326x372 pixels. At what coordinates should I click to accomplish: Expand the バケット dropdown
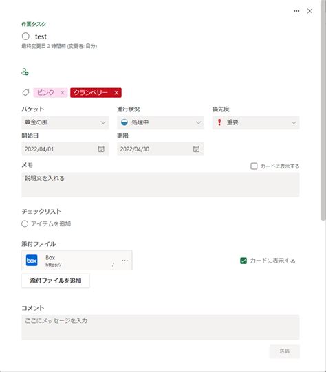(65, 122)
